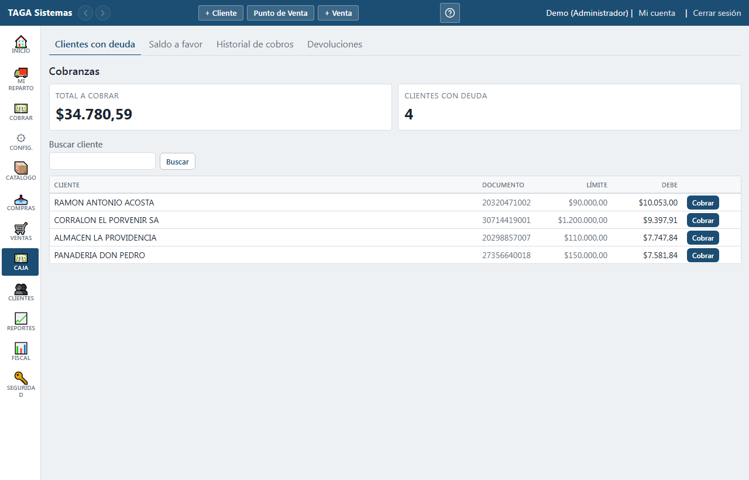The image size is (749, 480).
Task: Click the + Venta button
Action: [x=338, y=13]
